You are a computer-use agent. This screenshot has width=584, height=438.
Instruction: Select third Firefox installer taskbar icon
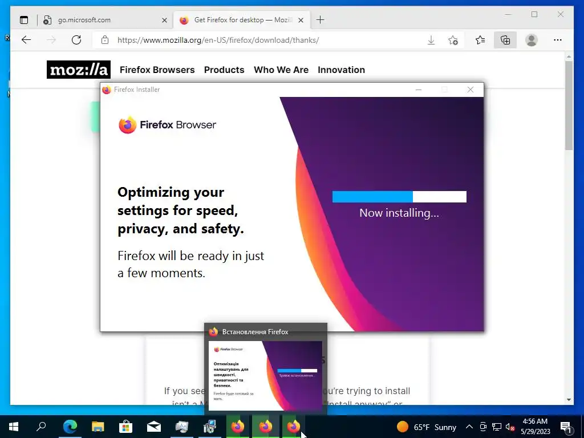pyautogui.click(x=294, y=427)
